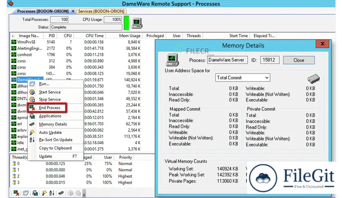342x198 pixels.
Task: Click Working Set value 140924 KB
Action: coord(227,169)
